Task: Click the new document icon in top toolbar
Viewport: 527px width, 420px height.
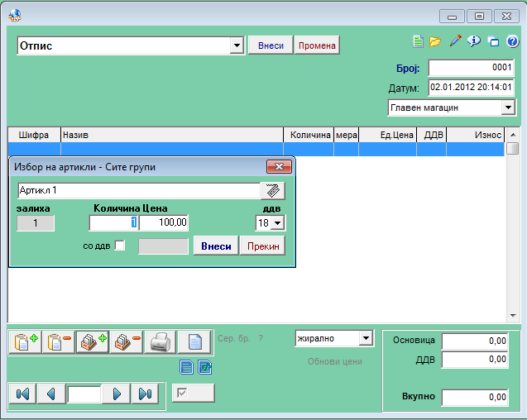Action: [x=419, y=41]
